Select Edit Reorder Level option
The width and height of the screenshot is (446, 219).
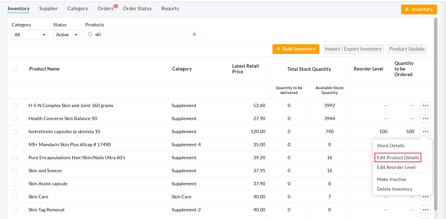click(396, 167)
